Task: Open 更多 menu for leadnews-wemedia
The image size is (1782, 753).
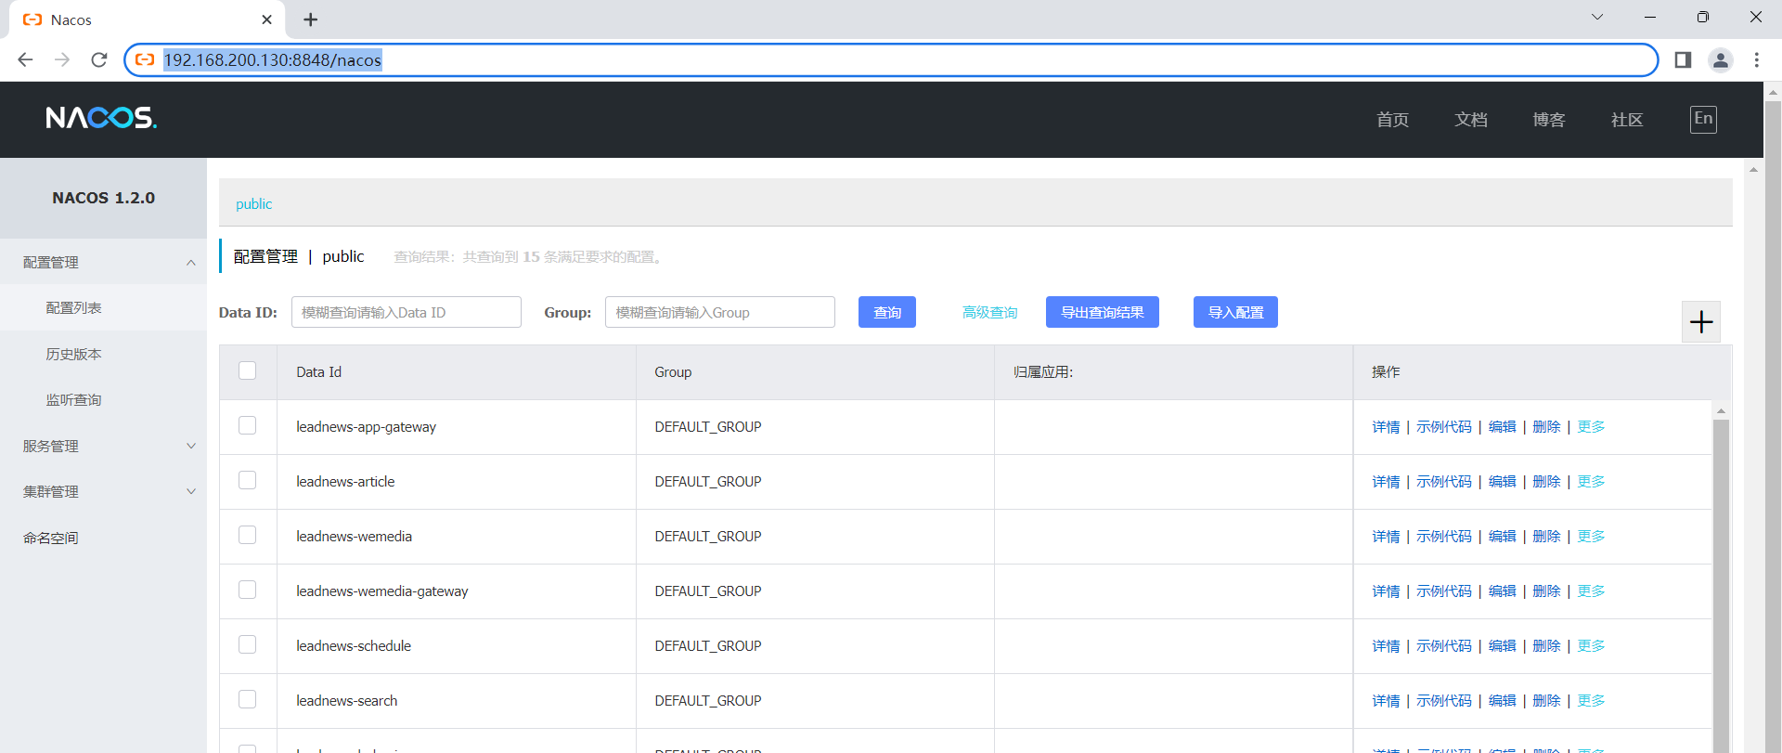Action: (1591, 537)
